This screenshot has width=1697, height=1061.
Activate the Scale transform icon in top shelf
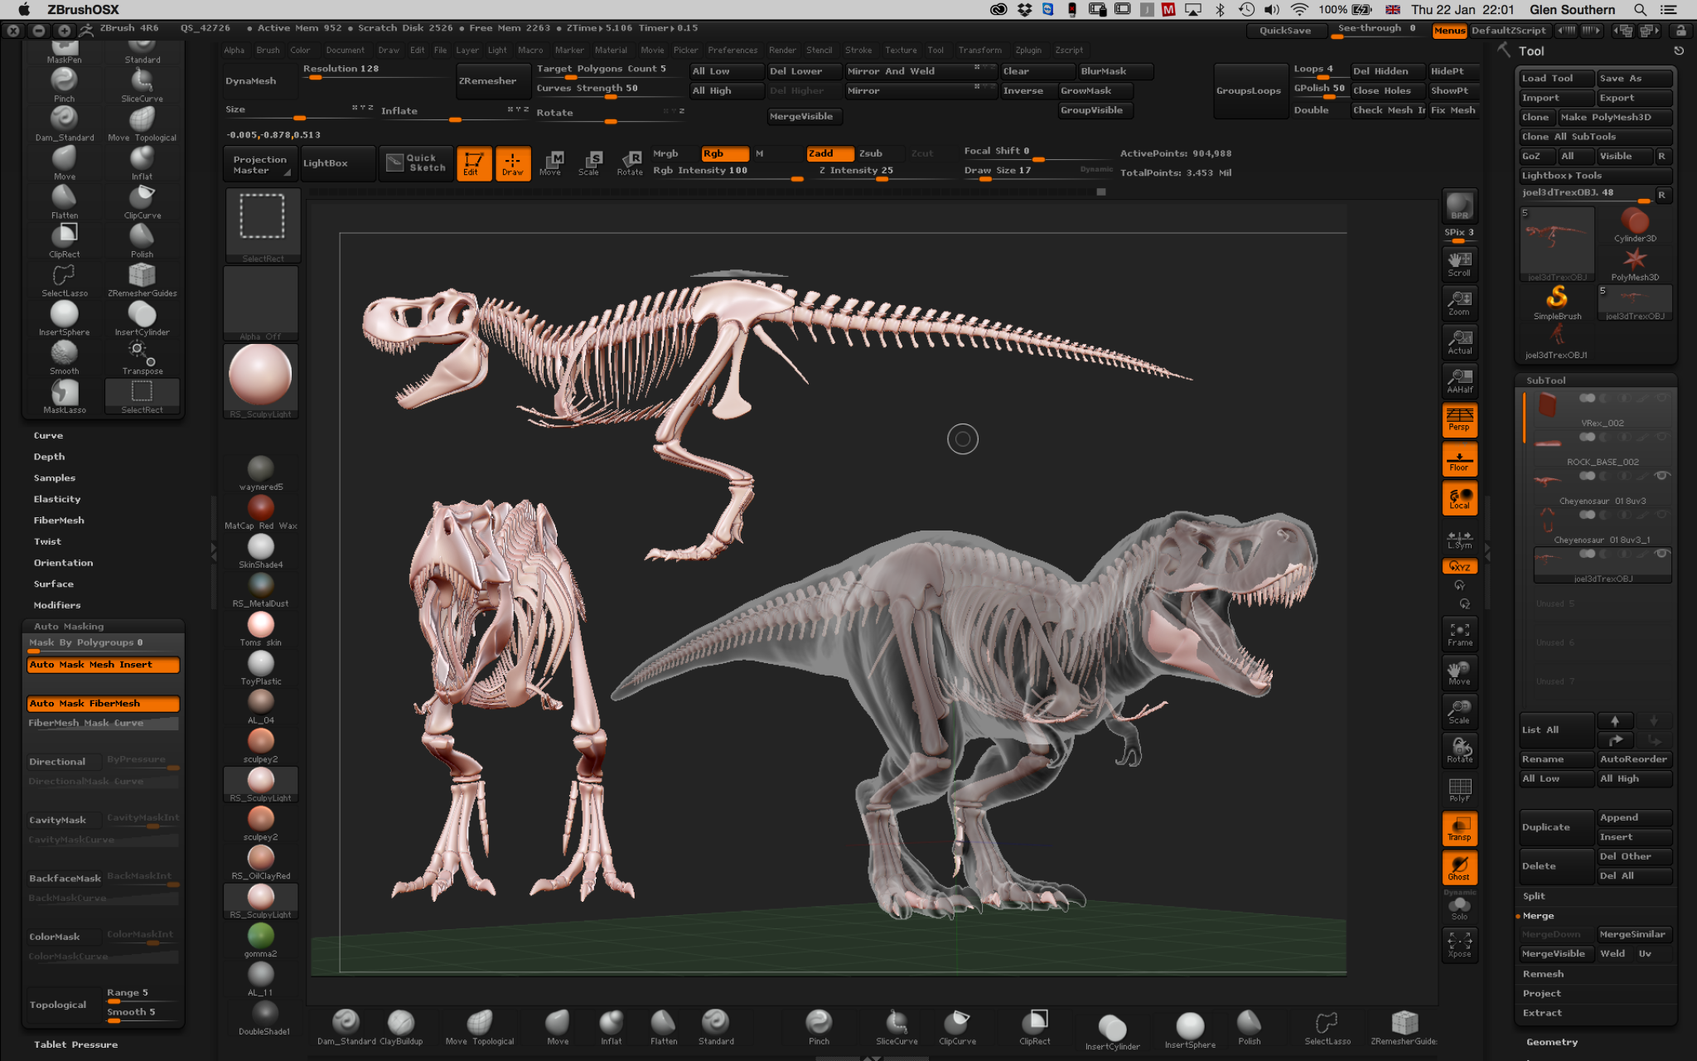pyautogui.click(x=589, y=162)
